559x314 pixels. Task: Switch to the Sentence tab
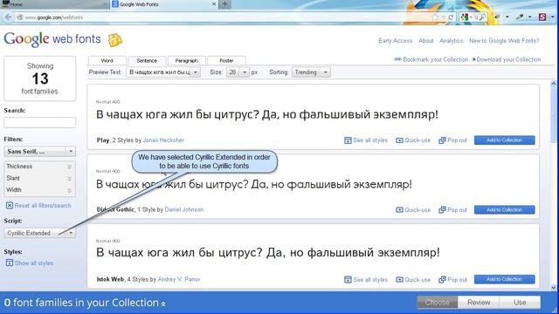(x=147, y=60)
